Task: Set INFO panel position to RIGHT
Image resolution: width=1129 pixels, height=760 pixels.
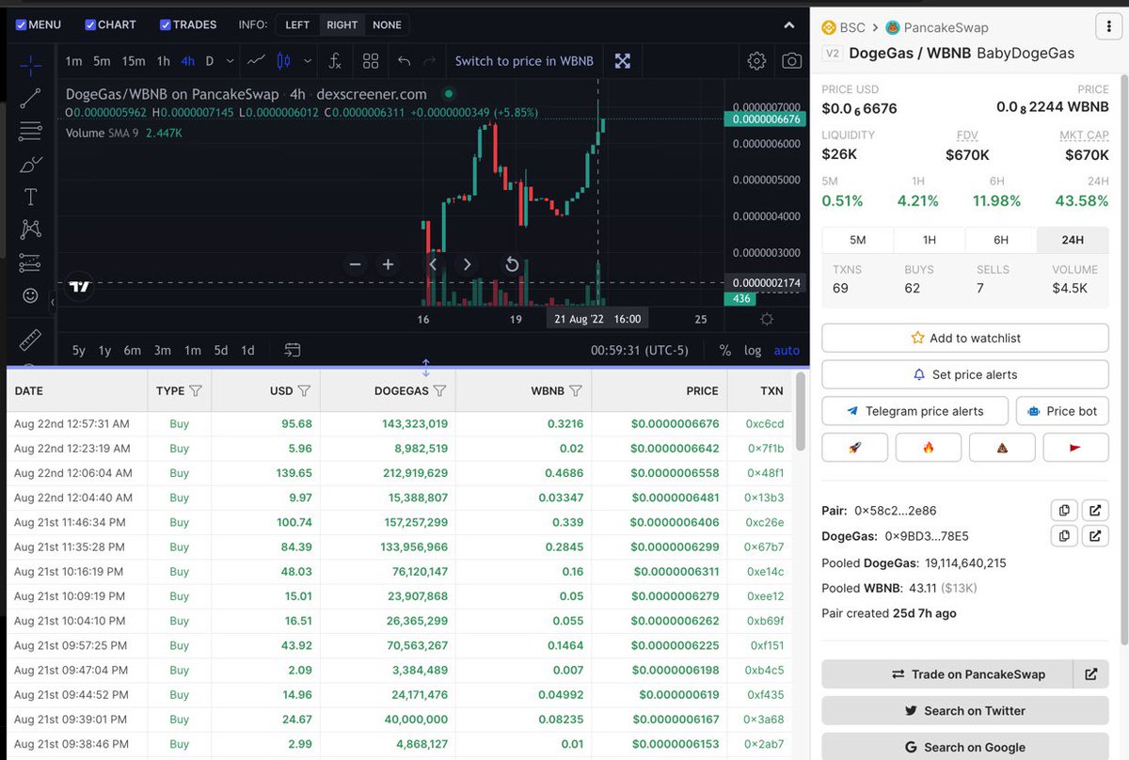Action: coord(342,24)
